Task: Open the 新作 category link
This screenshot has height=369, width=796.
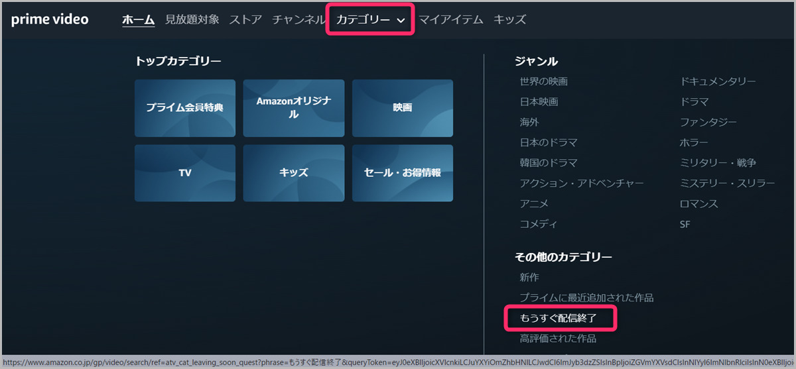Action: [529, 278]
